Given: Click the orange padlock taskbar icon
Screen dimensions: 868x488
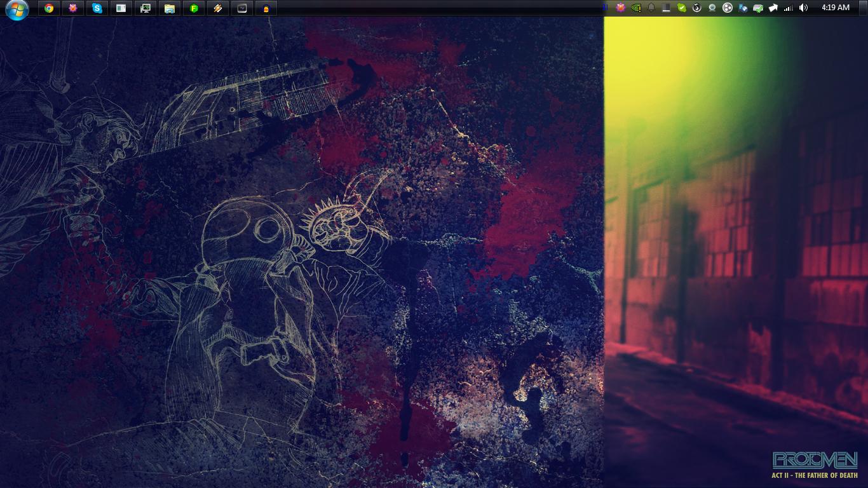Looking at the screenshot, I should point(266,8).
